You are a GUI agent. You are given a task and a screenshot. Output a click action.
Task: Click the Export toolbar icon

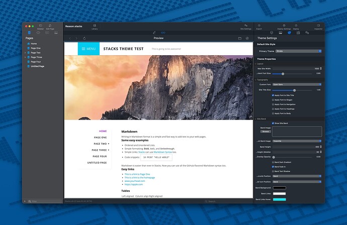pyautogui.click(x=259, y=26)
